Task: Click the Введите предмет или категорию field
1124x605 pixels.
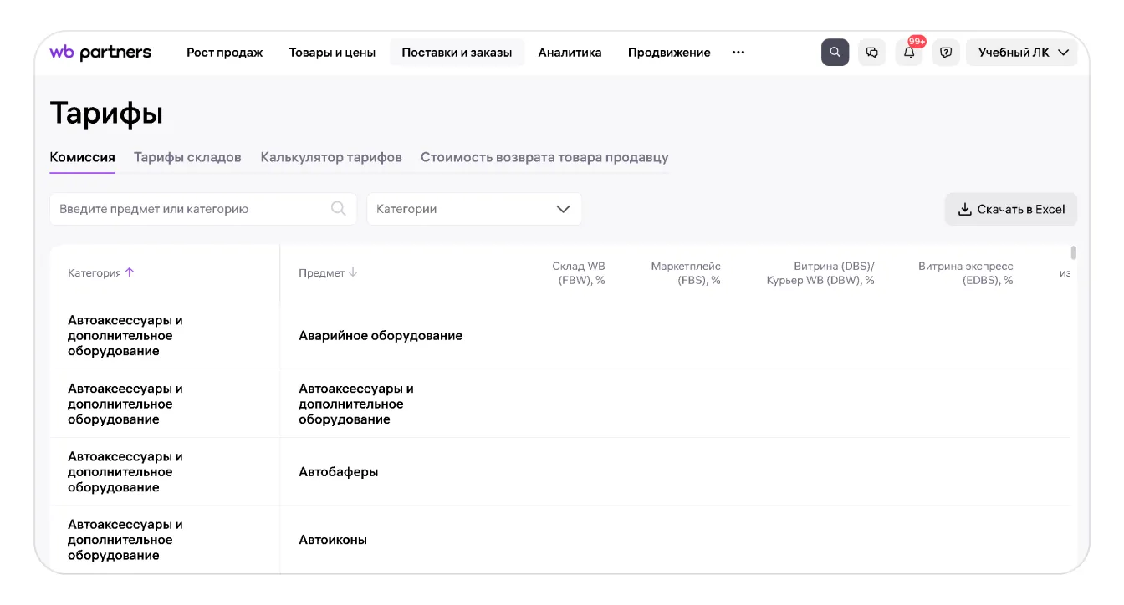Action: click(x=192, y=209)
